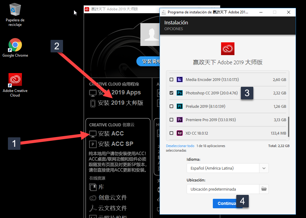306x218 pixels.
Task: Minimize the installer window
Action: (261, 12)
